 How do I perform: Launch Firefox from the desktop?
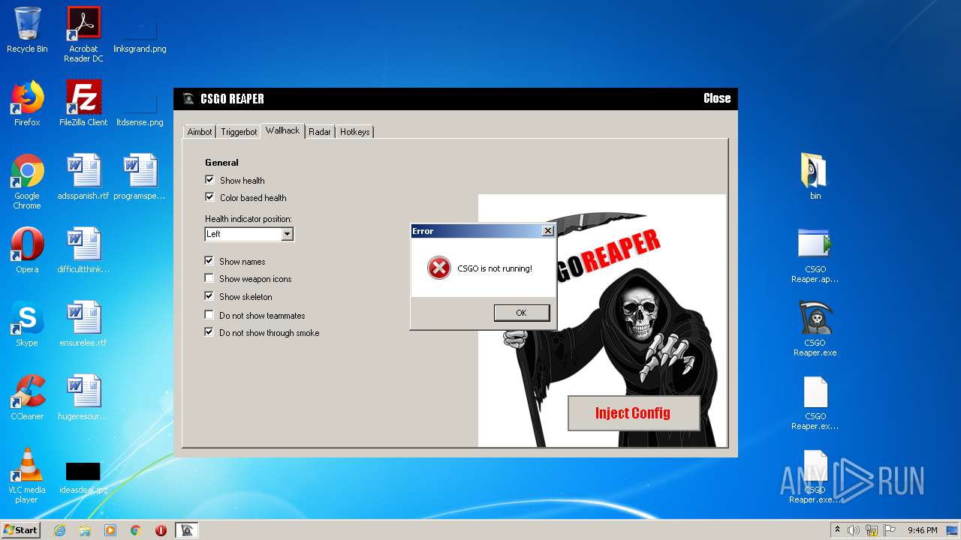[27, 103]
